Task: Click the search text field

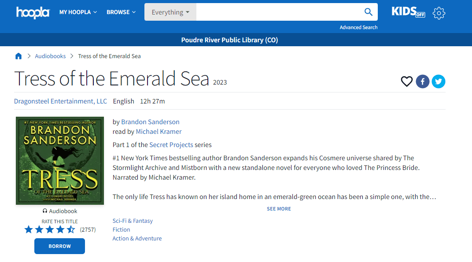Action: 277,12
